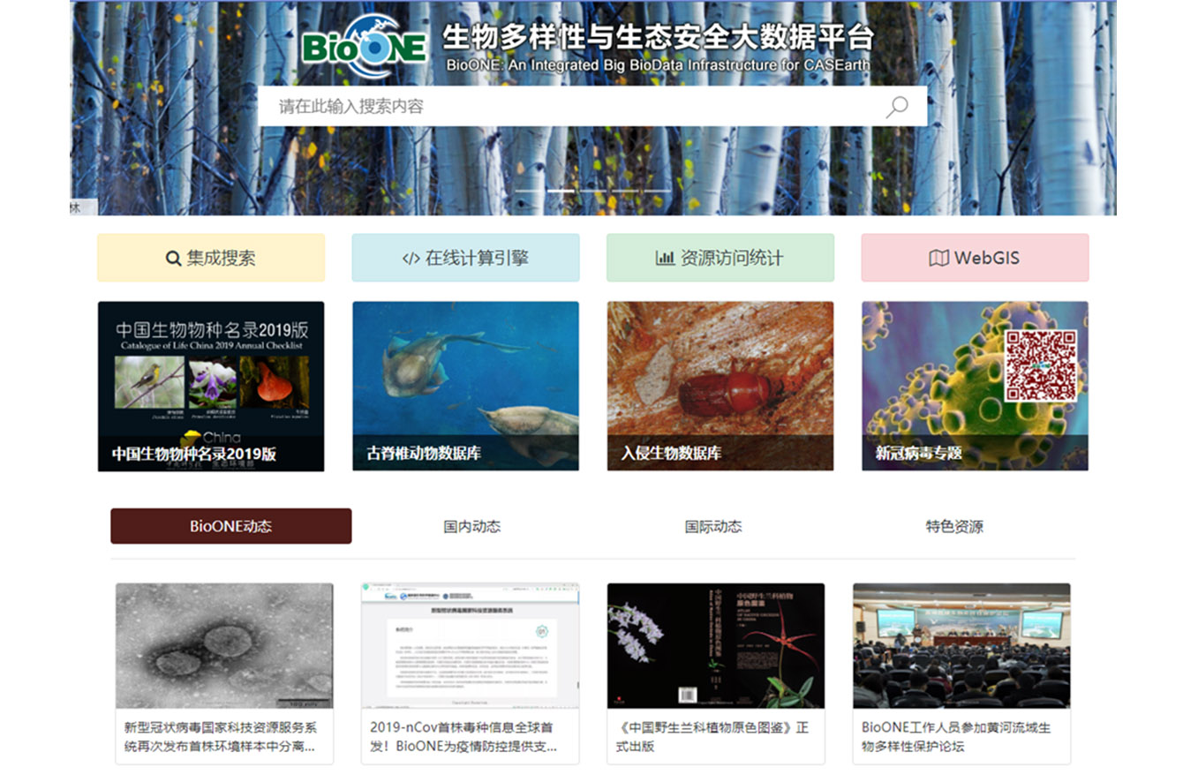This screenshot has width=1183, height=782.
Task: Open the WebGIS button
Action: [975, 258]
